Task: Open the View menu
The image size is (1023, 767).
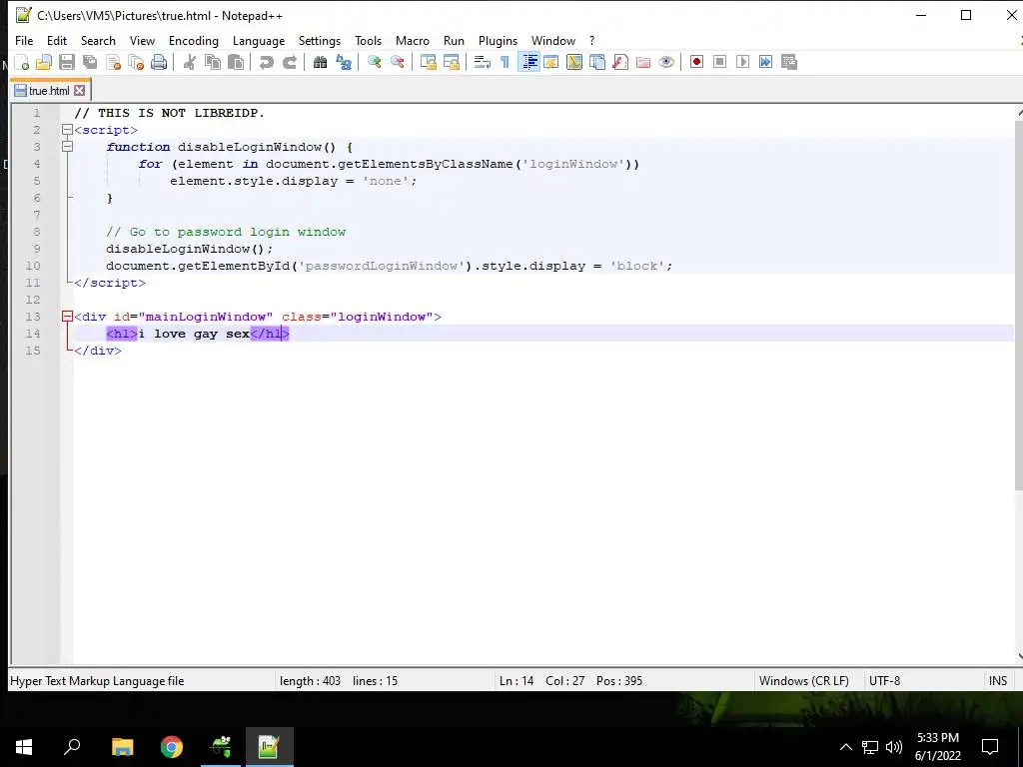Action: click(x=142, y=40)
